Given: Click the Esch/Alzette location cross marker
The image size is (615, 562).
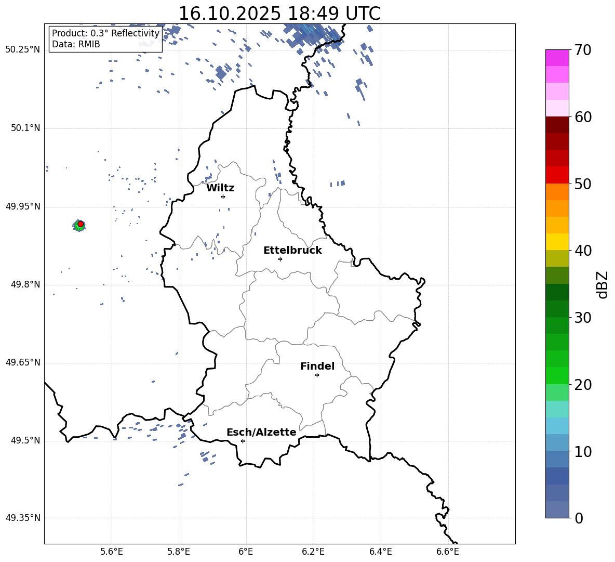Looking at the screenshot, I should click(x=243, y=441).
